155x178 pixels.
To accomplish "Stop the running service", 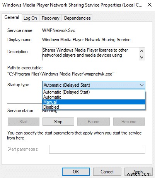I will [x=58, y=122].
